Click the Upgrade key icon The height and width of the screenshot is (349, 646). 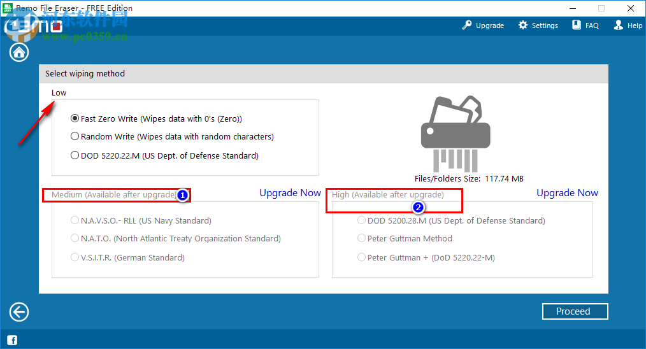[466, 25]
